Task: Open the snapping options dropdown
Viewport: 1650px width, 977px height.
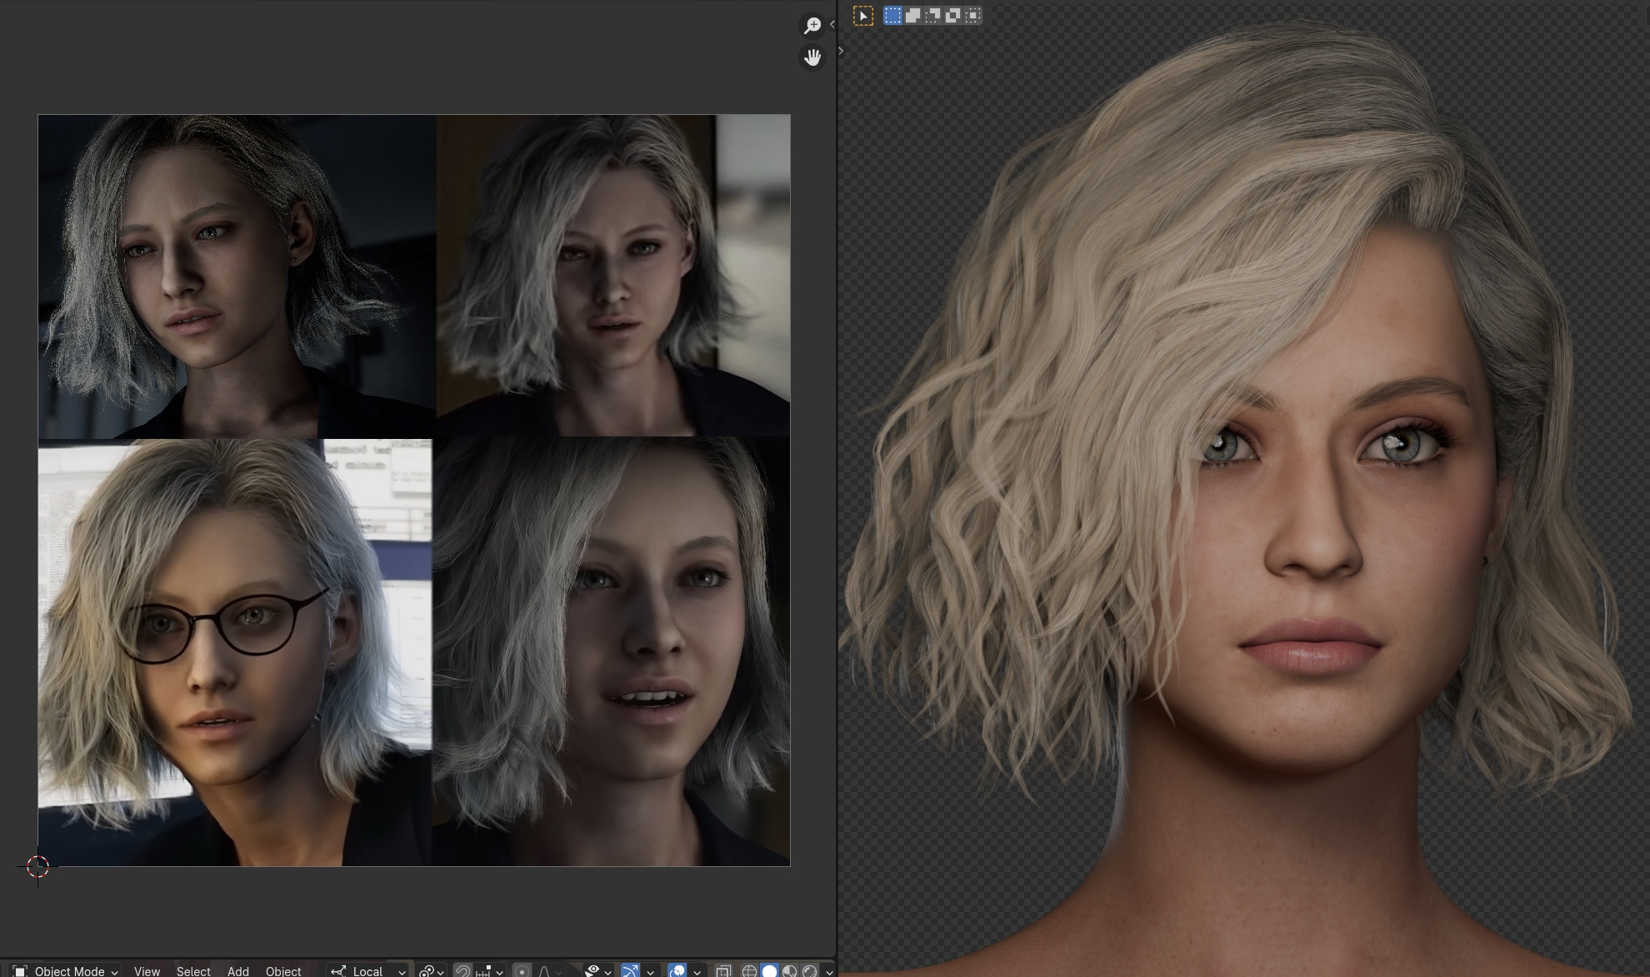Action: point(488,971)
